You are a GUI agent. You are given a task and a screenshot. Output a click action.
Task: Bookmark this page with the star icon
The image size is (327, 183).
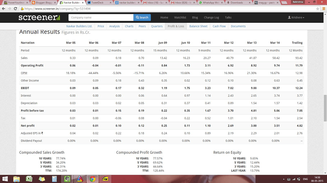318,8
